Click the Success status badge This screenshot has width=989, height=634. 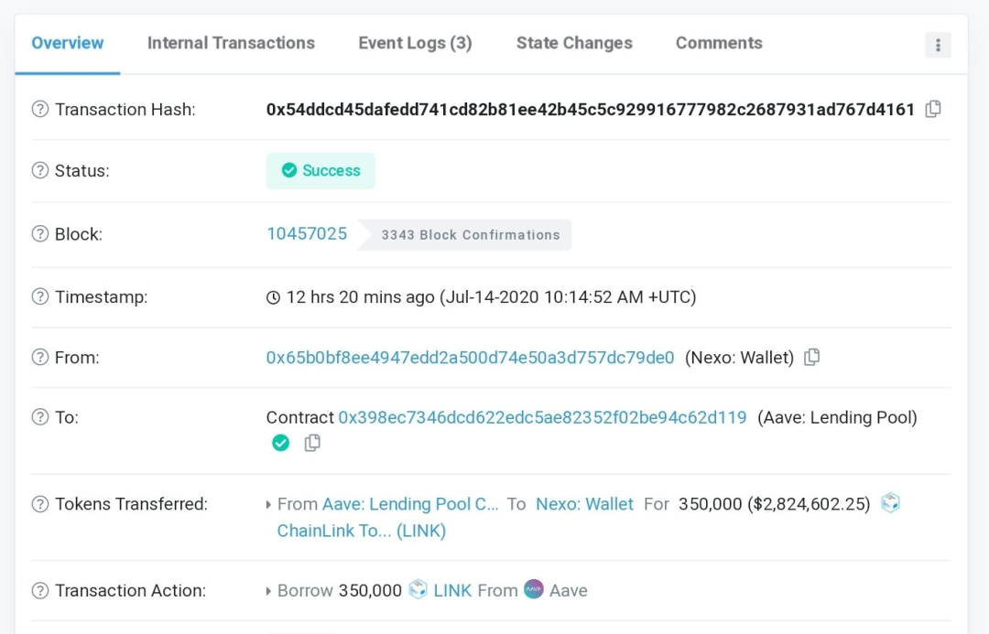point(321,170)
